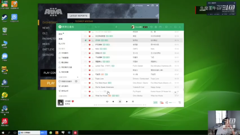Open lyrics with the 词 button

[x=133, y=102]
